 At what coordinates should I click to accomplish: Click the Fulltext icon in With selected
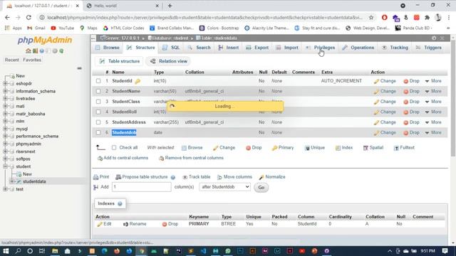pyautogui.click(x=396, y=148)
